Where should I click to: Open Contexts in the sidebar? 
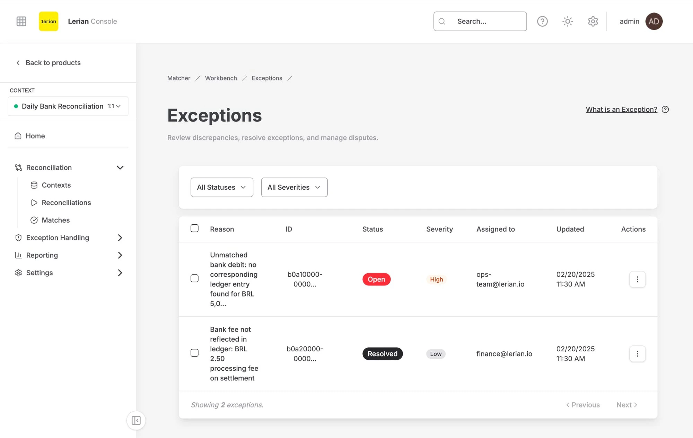pyautogui.click(x=56, y=185)
